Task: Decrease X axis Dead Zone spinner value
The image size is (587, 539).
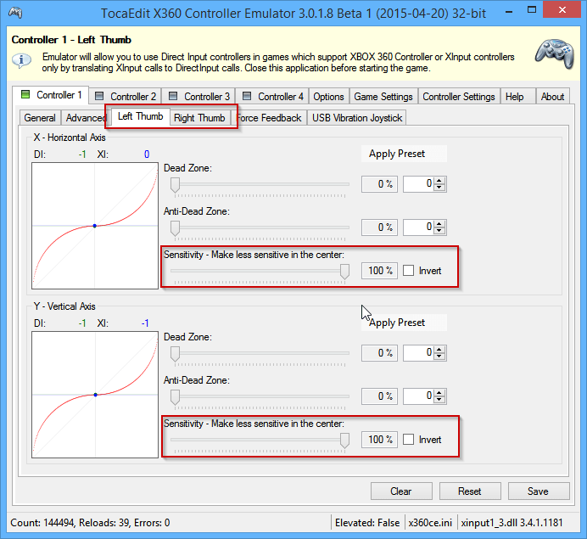Action: (x=439, y=188)
